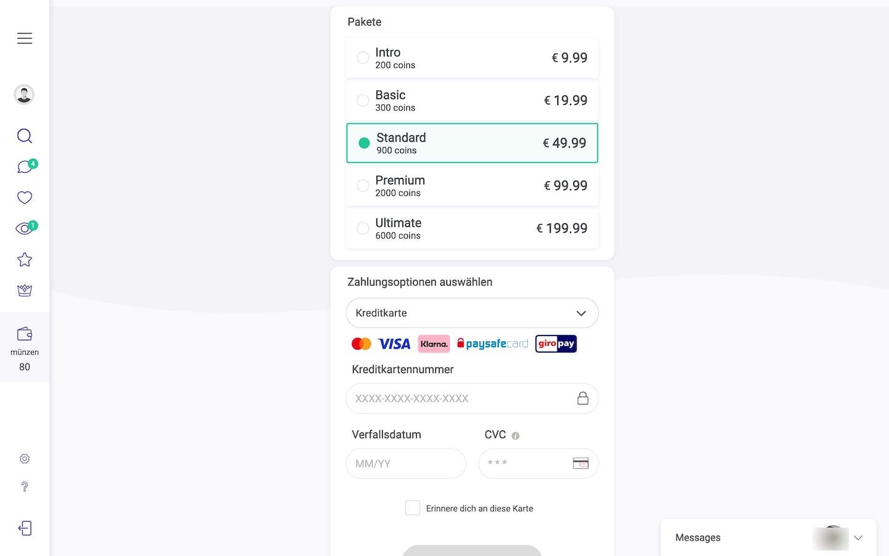Open the favorites heart icon
Screen dimensions: 889x556
[25, 198]
